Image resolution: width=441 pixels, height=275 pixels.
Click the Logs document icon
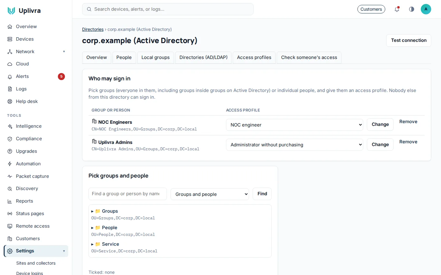(x=10, y=89)
